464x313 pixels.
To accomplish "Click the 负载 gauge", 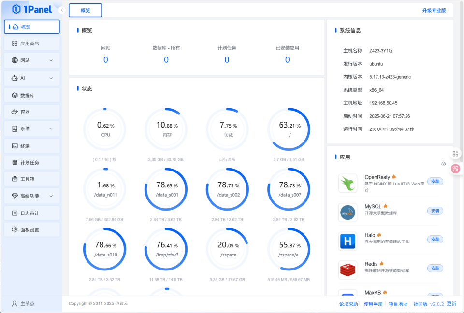I will (227, 129).
